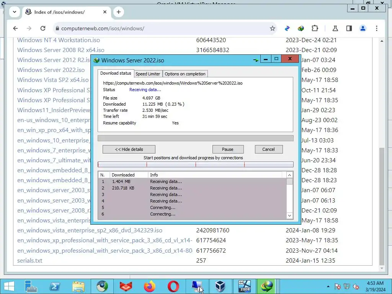
Task: Click the transfer rate value 2.530 MB/sec
Action: [155, 110]
